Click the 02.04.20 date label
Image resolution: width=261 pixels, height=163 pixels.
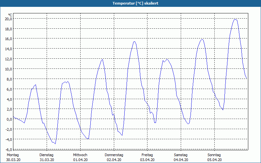[x=114, y=160]
